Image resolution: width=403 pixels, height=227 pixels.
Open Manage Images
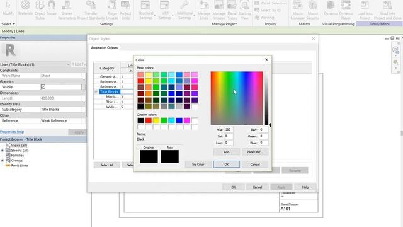(x=219, y=10)
